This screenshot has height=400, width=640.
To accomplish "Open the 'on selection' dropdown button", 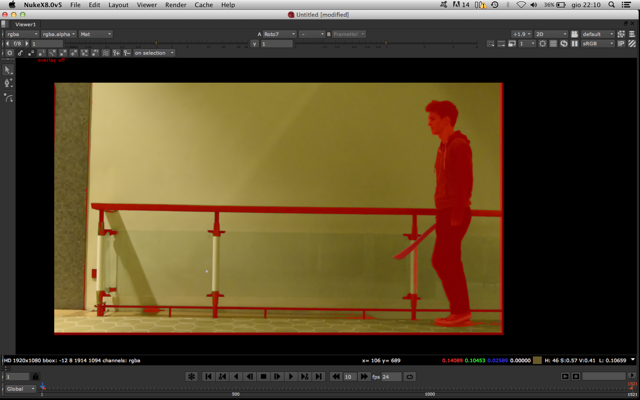I will click(x=155, y=53).
